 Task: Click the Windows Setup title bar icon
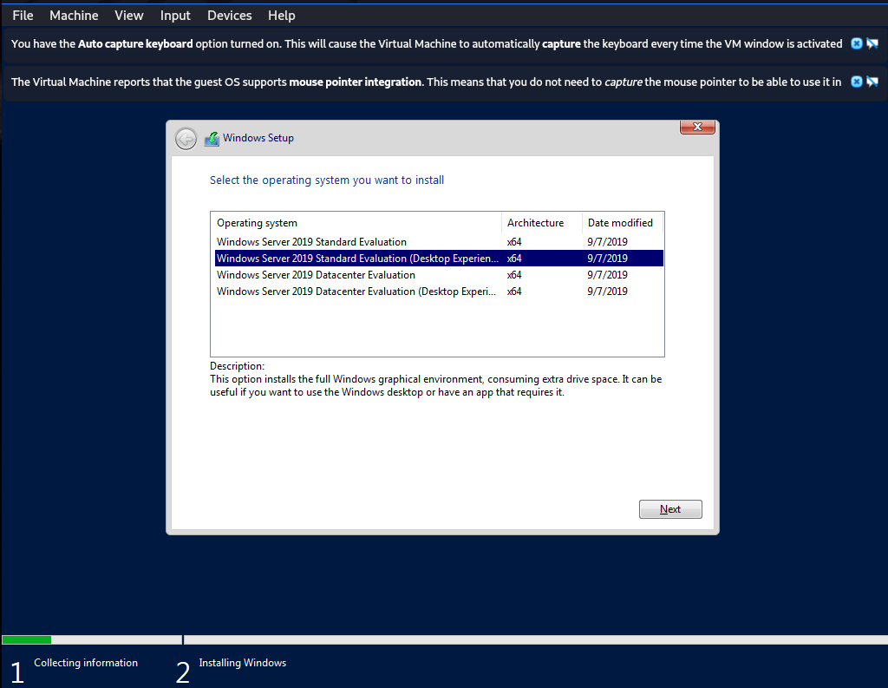(212, 138)
